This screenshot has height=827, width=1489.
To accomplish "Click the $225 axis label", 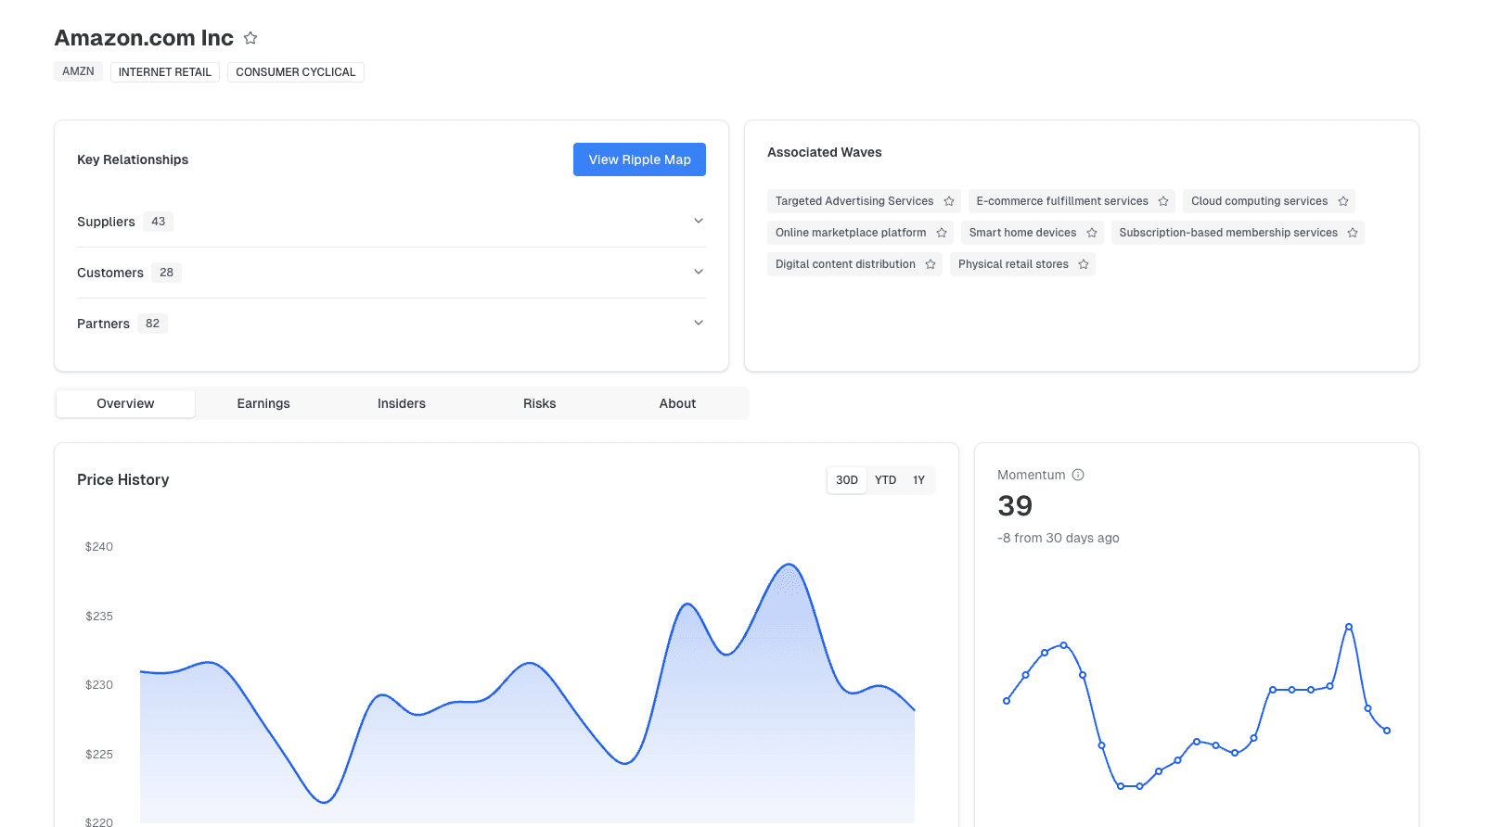I will (x=99, y=755).
